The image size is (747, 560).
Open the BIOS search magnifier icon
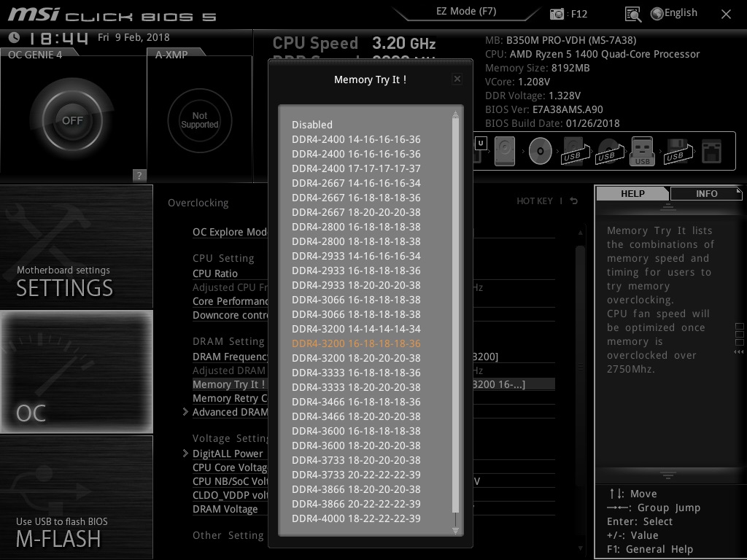point(632,15)
